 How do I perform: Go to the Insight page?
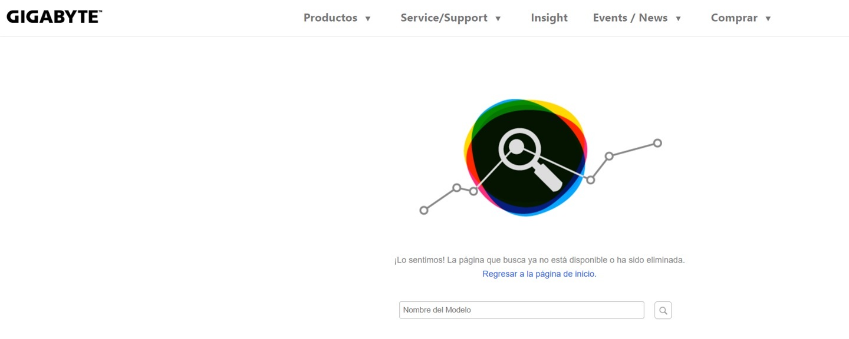pyautogui.click(x=549, y=18)
